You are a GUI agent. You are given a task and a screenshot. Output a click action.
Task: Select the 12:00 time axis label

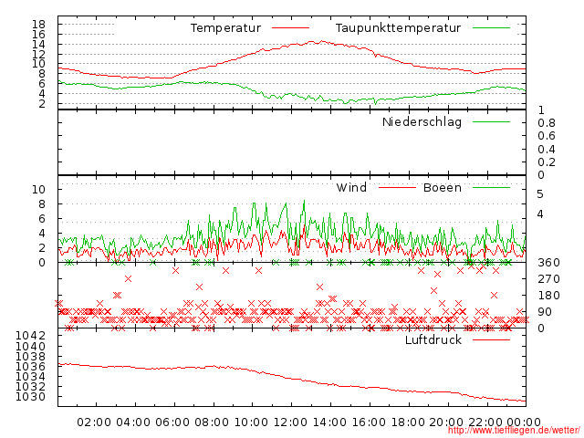coord(290,422)
